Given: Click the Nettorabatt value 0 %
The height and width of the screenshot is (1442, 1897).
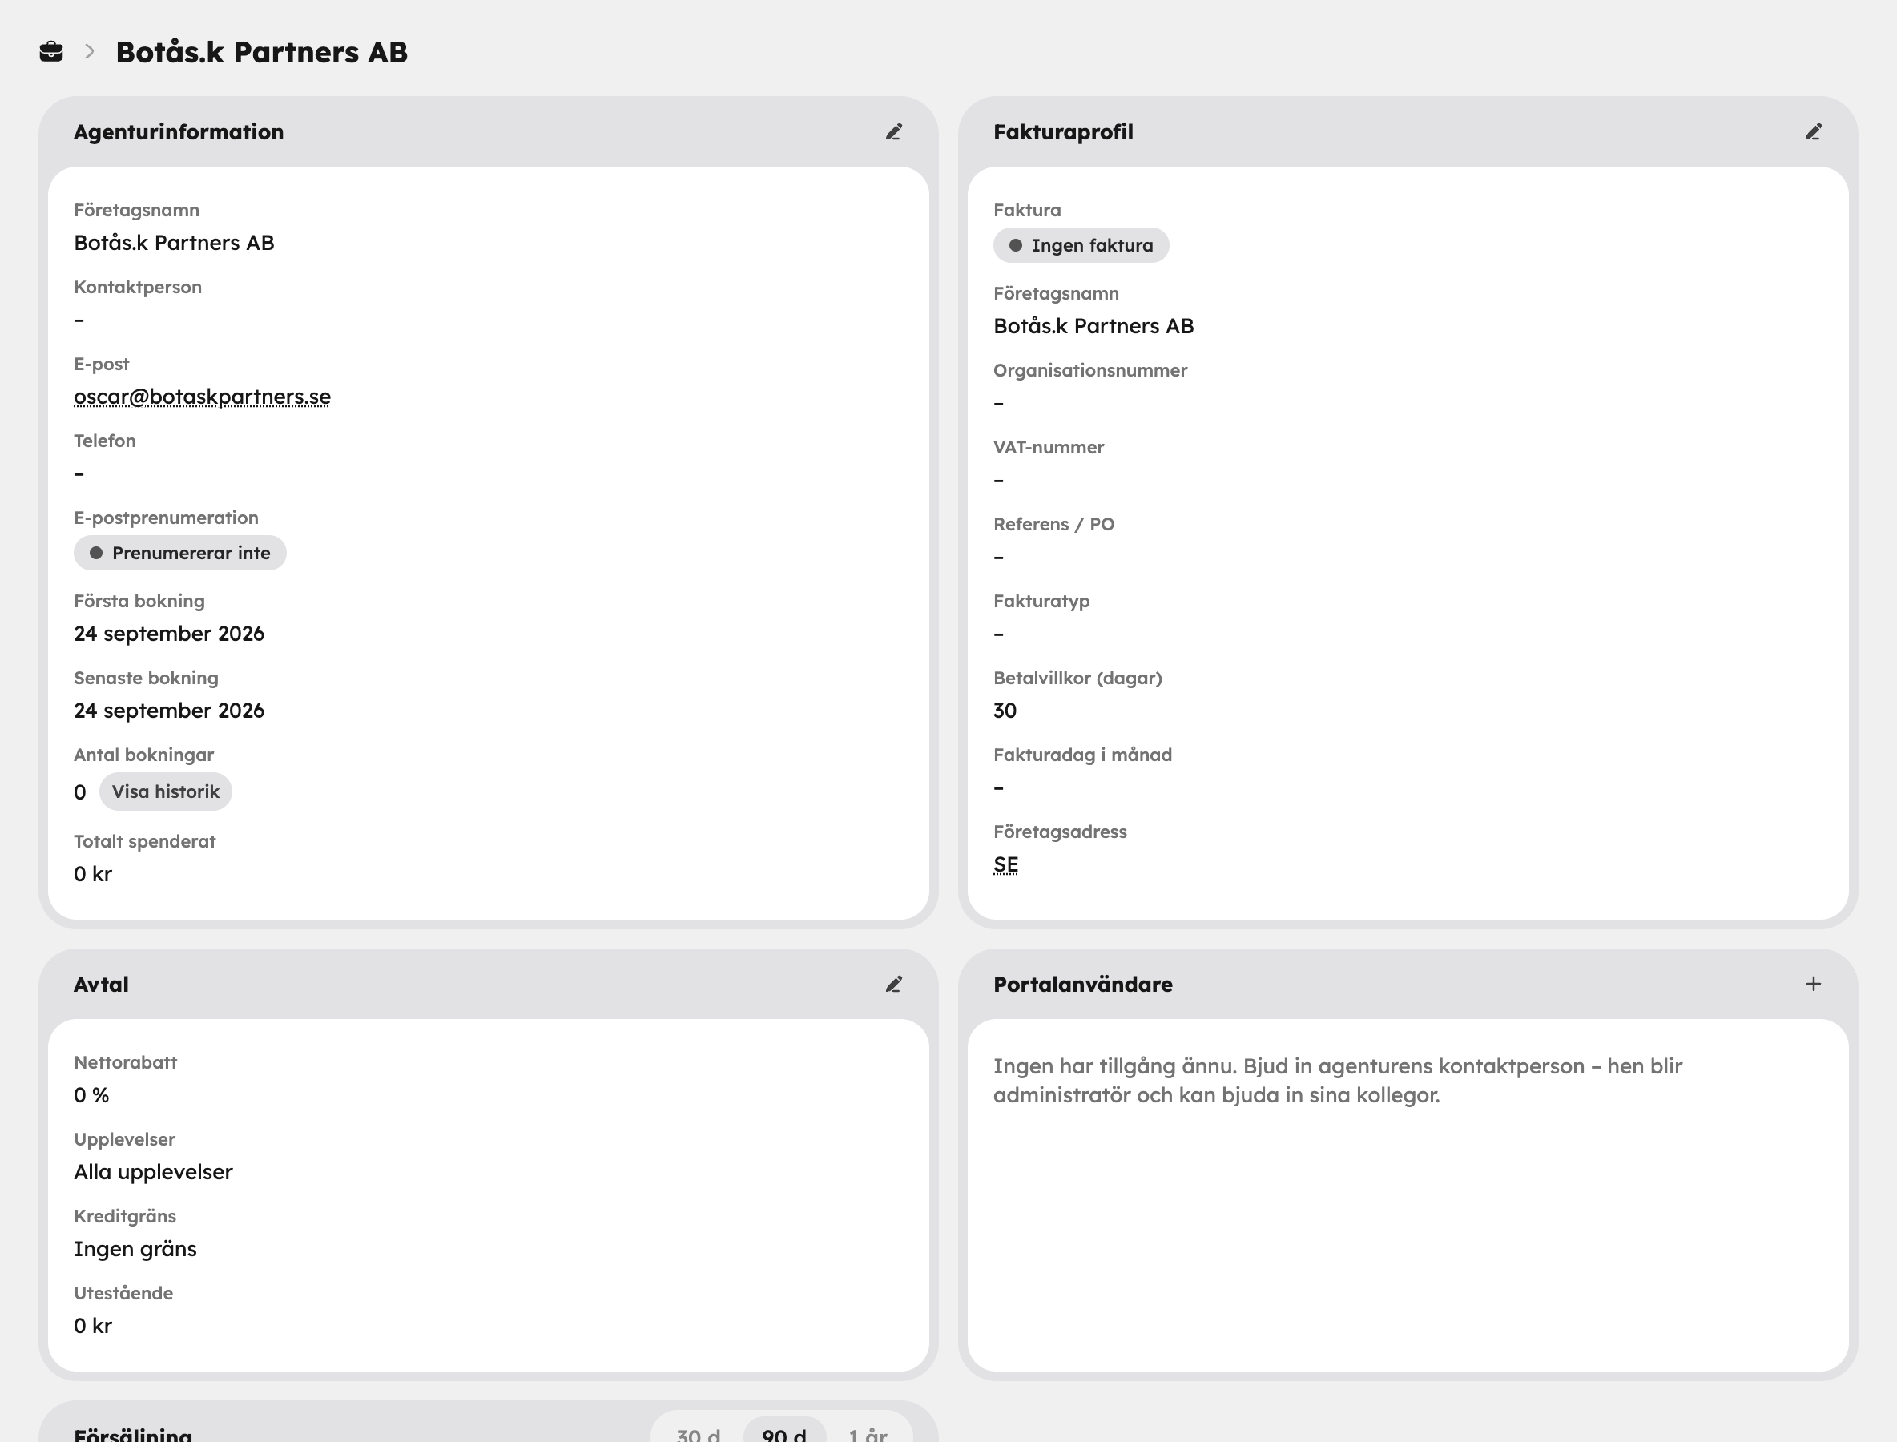Looking at the screenshot, I should click(x=91, y=1095).
